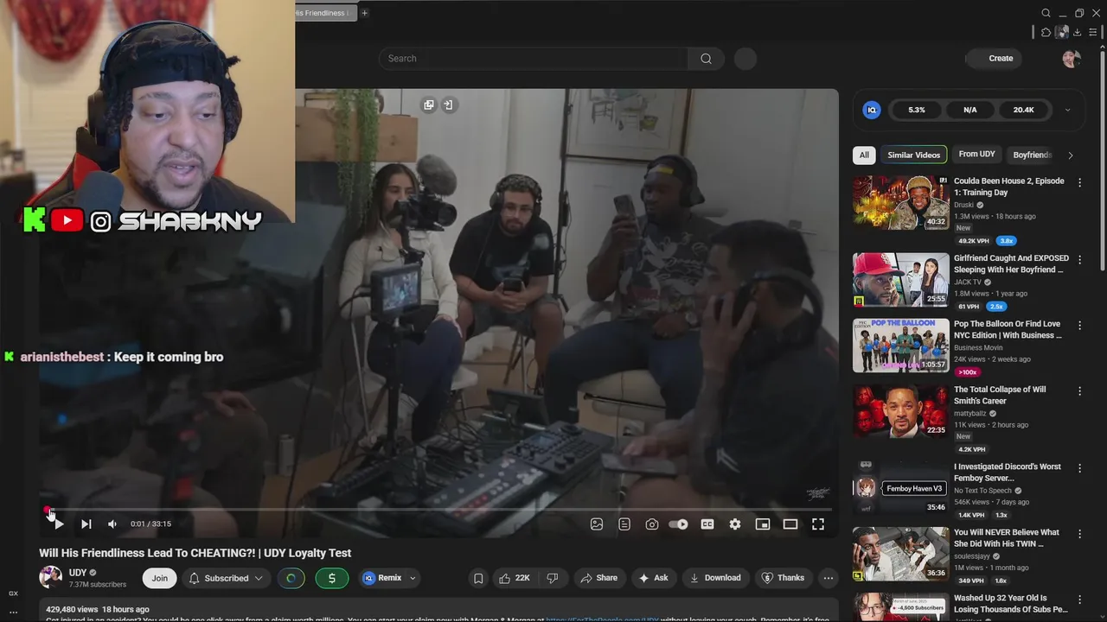Click the 20.4K vidIQ stat
1107x622 pixels.
point(1024,110)
